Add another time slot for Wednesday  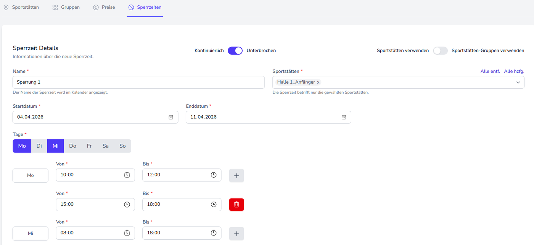tap(236, 234)
